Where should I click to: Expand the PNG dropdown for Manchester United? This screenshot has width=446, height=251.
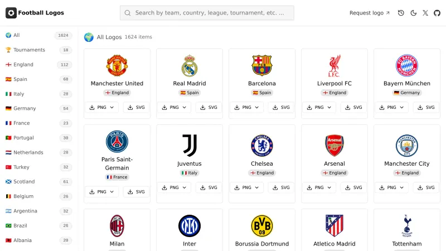tap(102, 108)
